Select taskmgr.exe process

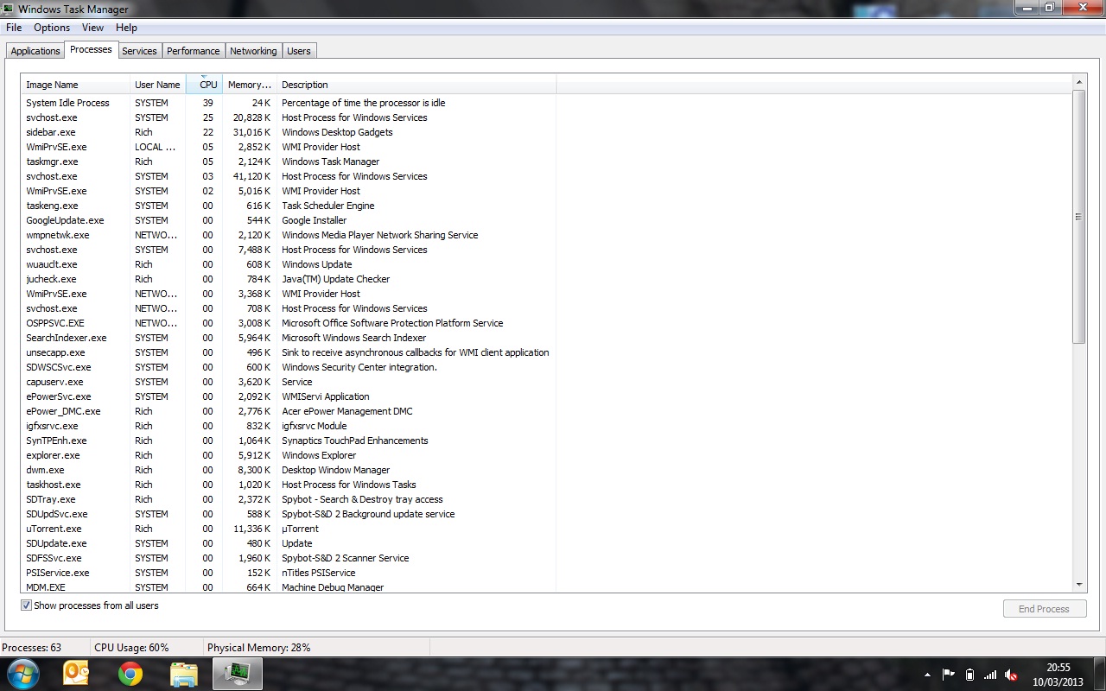(289, 162)
